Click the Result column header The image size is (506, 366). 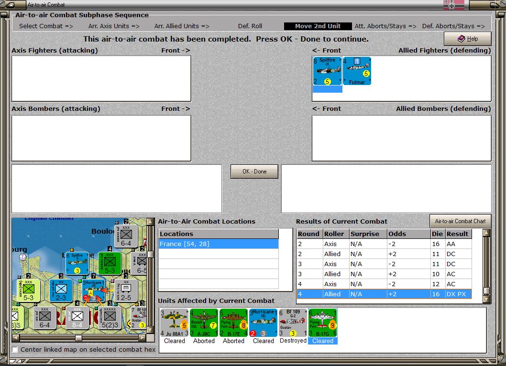tap(459, 234)
